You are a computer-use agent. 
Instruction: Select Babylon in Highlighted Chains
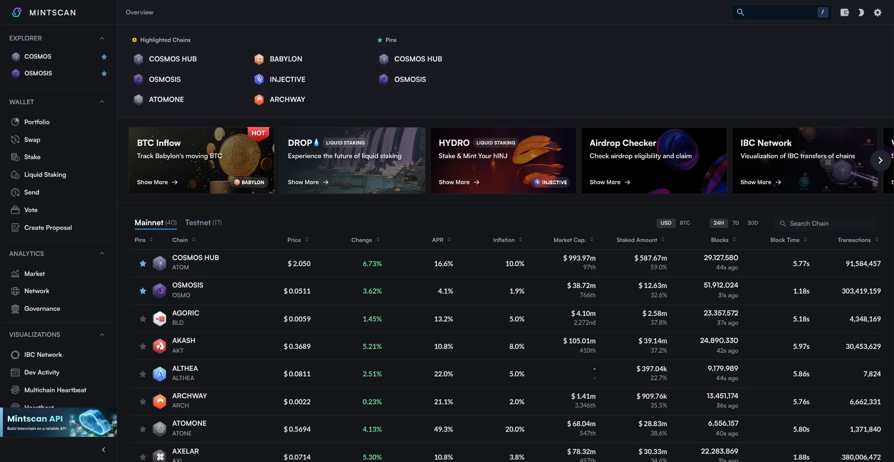click(286, 59)
